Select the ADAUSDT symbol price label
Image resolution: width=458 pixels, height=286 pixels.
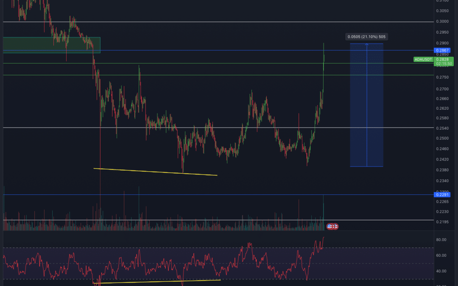pos(424,60)
